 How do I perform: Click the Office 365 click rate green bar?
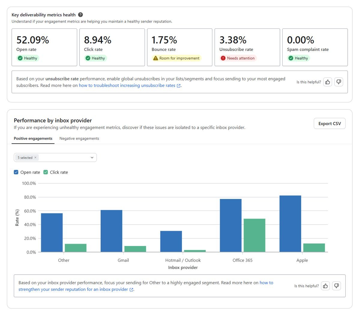(x=254, y=235)
